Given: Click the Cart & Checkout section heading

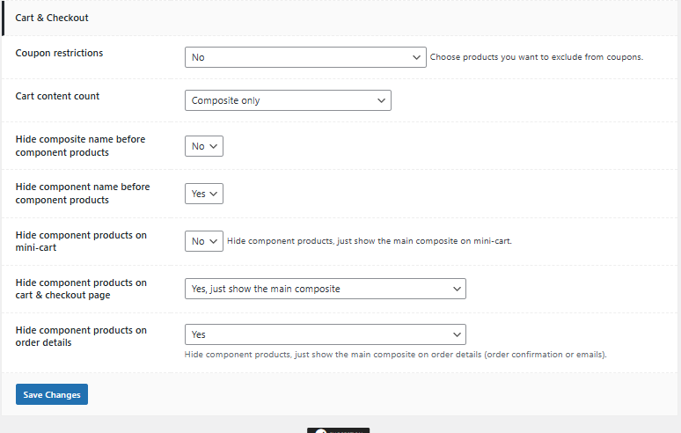Looking at the screenshot, I should pyautogui.click(x=52, y=18).
